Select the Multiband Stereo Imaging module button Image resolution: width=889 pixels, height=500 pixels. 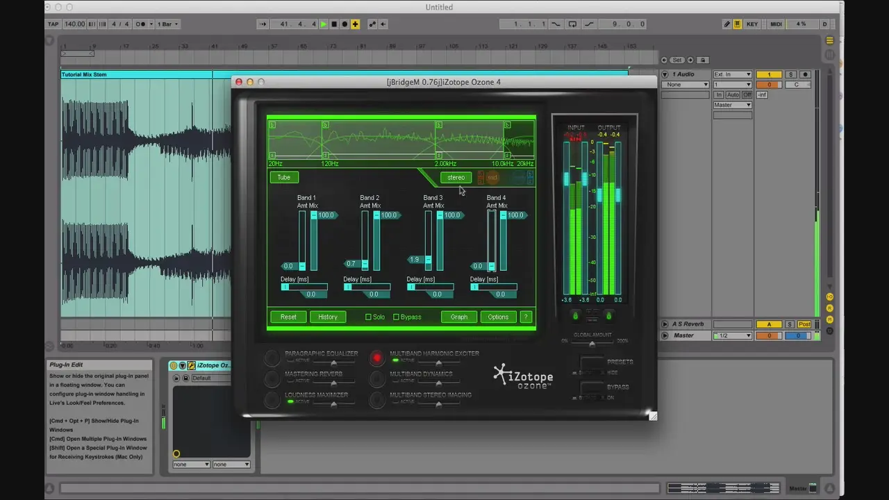(376, 399)
